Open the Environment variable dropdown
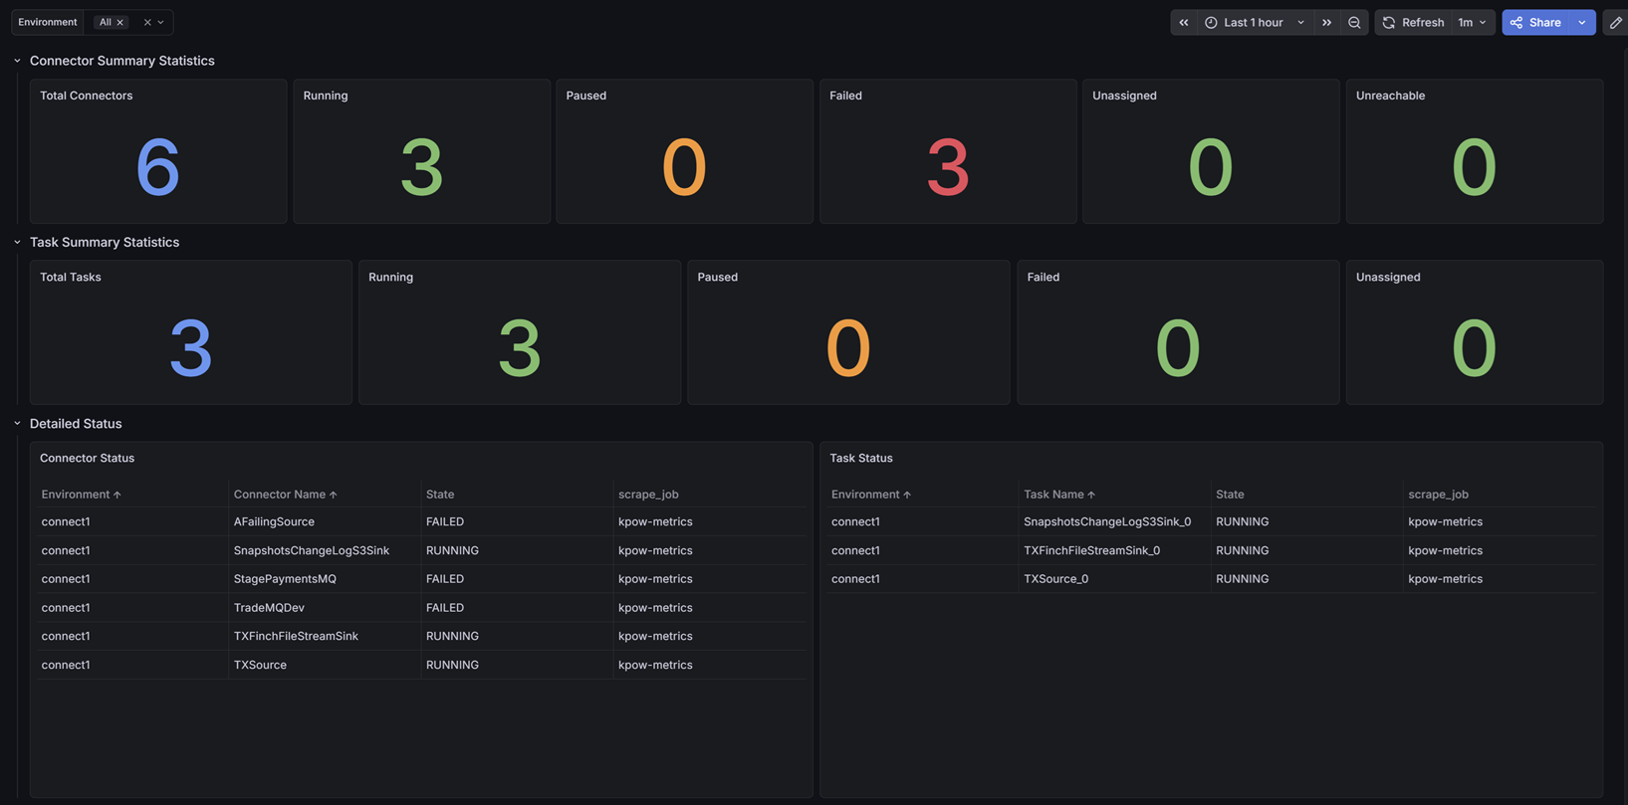Screen dimensions: 1628x805 (x=161, y=22)
